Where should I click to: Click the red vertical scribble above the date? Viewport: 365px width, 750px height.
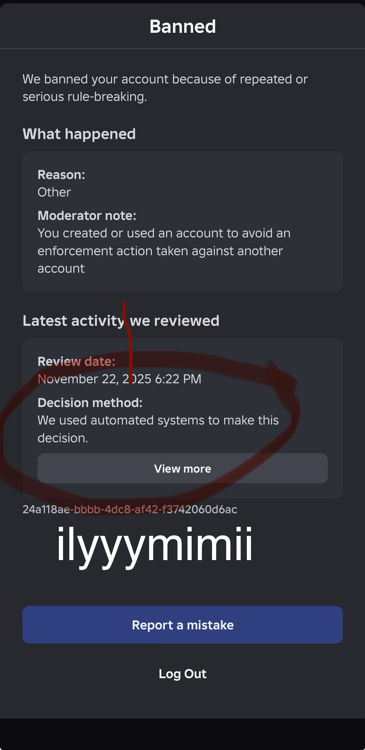pos(128,343)
